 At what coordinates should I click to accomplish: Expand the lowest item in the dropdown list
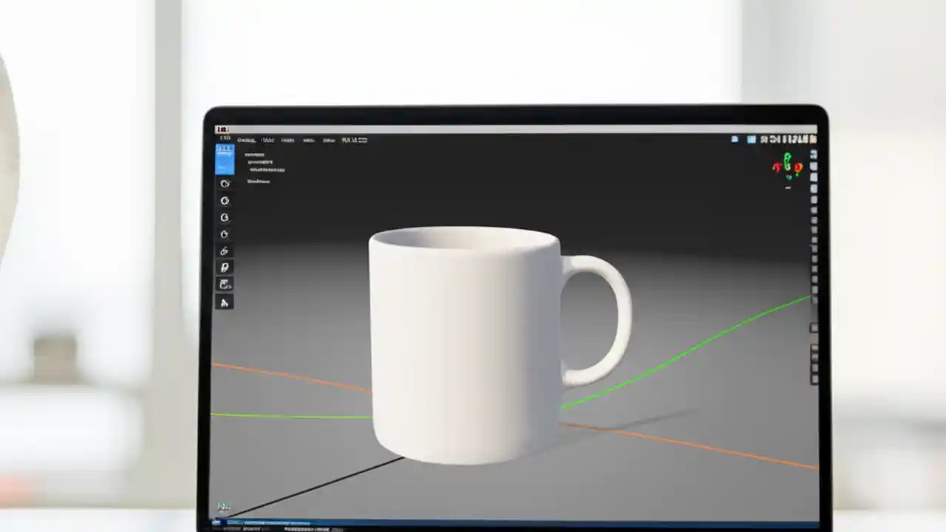[x=258, y=182]
